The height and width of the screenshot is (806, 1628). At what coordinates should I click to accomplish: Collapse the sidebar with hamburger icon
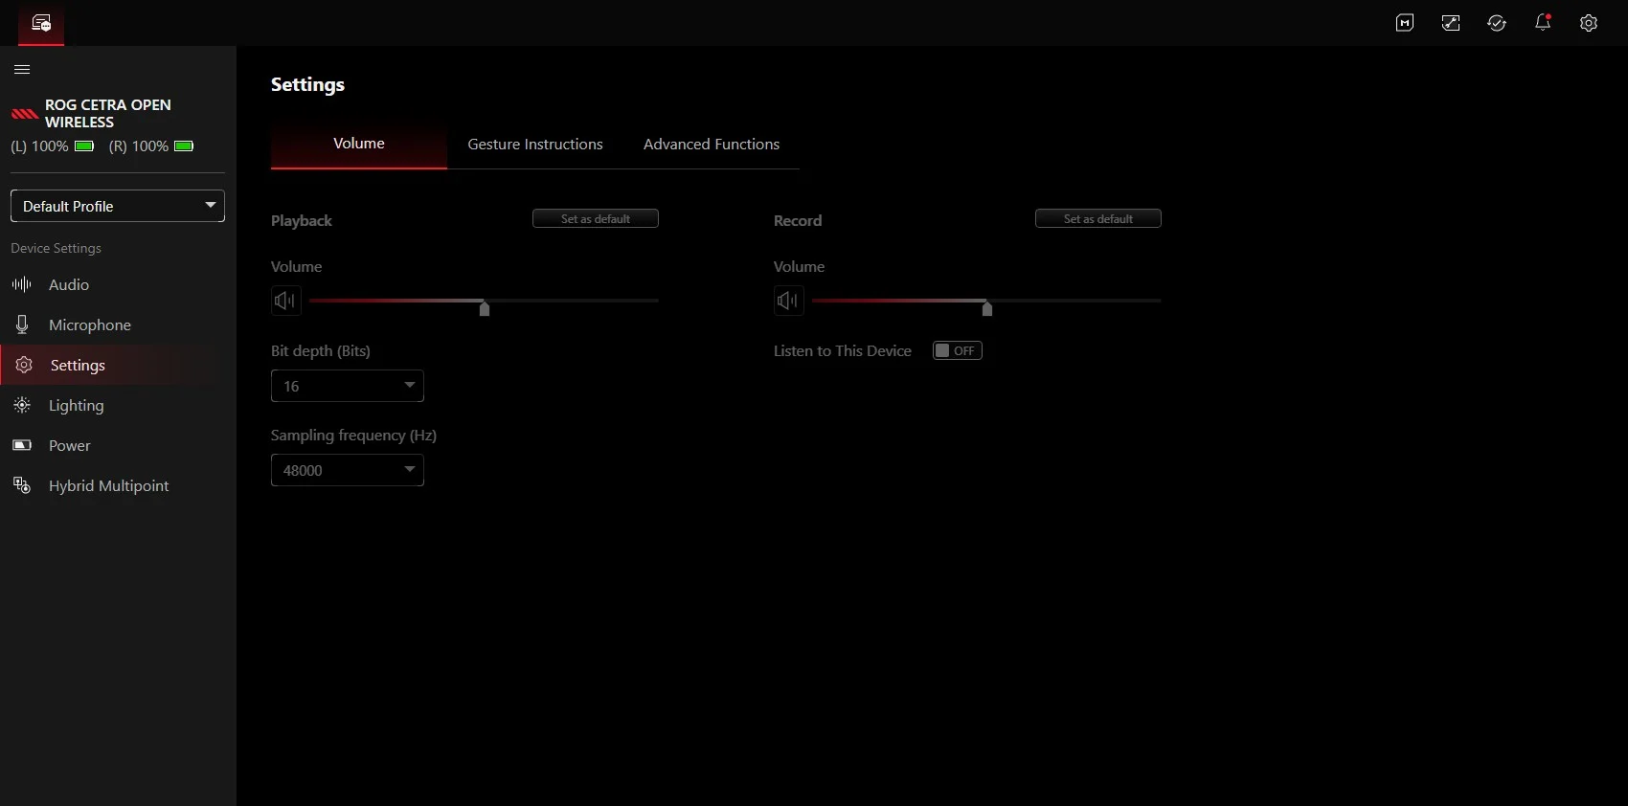pyautogui.click(x=22, y=69)
